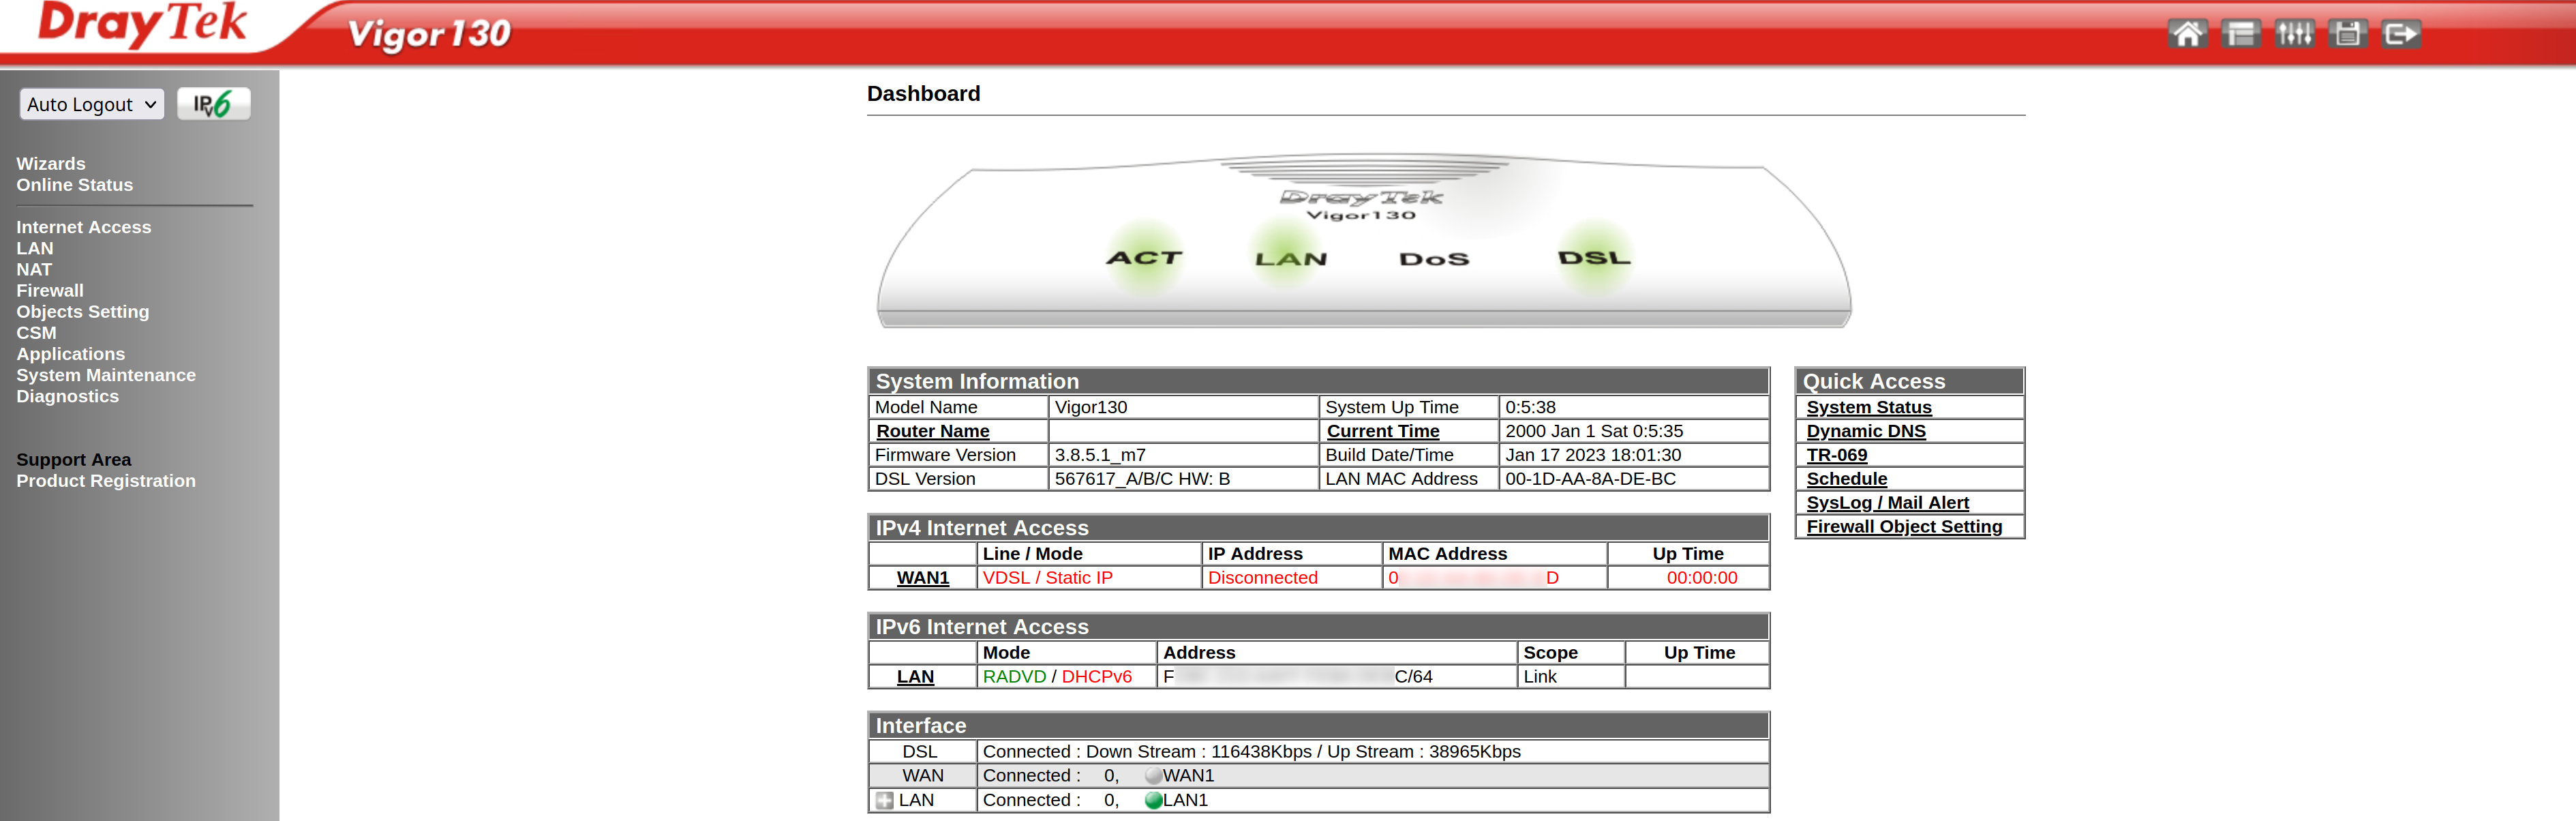Open the Diagnostics menu
Image resolution: width=2576 pixels, height=821 pixels.
point(67,396)
